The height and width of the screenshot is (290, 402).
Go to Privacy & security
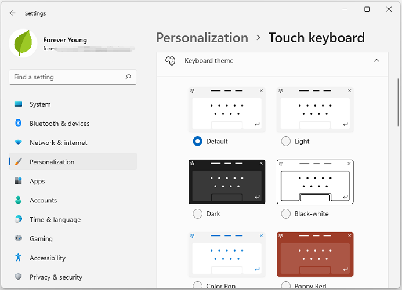click(x=73, y=277)
